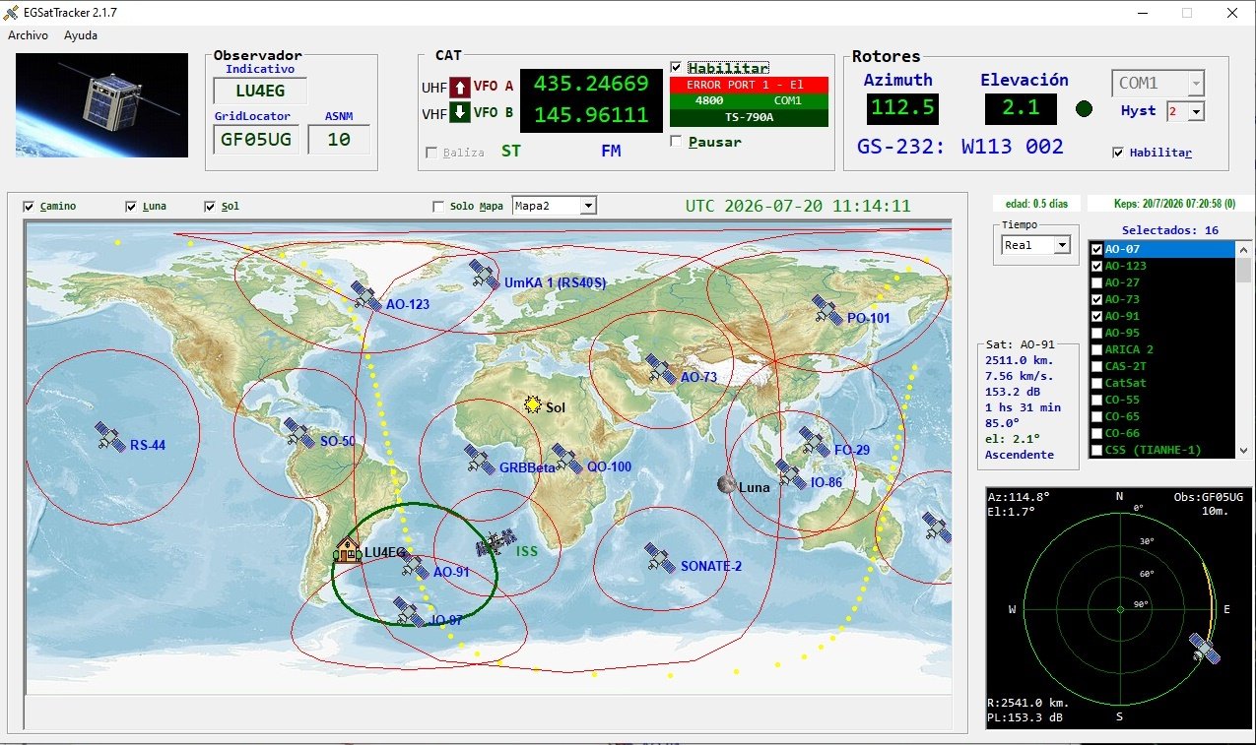Screen dimensions: 1256x745
Task: Select the AO-91 satellite icon on map
Action: (415, 564)
